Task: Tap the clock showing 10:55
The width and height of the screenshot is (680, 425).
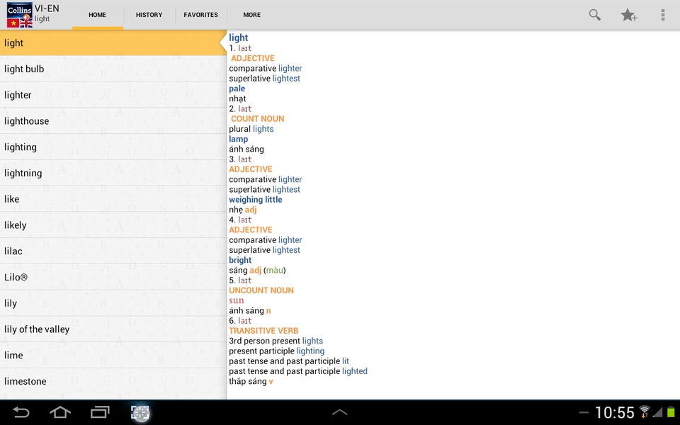Action: point(615,412)
